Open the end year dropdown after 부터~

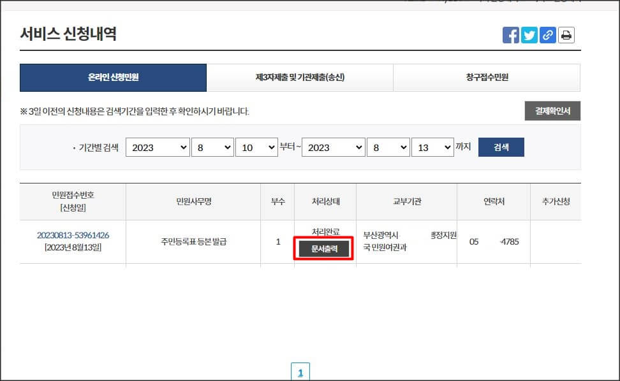point(333,147)
